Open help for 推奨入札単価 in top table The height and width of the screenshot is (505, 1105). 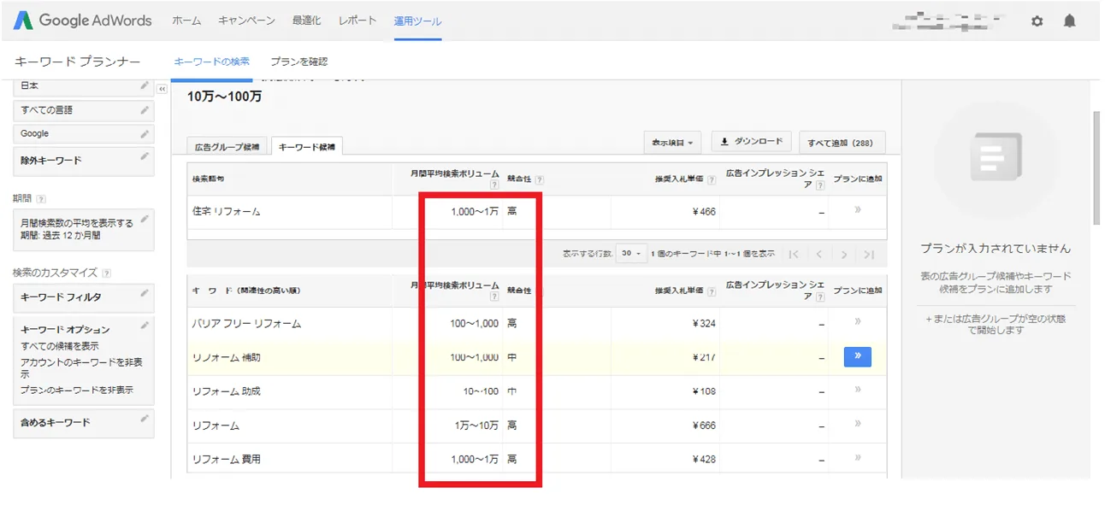711,180
